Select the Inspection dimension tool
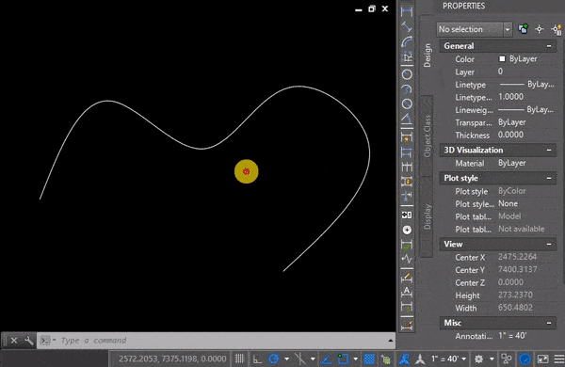Viewport: 565px width, 367px height. (407, 245)
